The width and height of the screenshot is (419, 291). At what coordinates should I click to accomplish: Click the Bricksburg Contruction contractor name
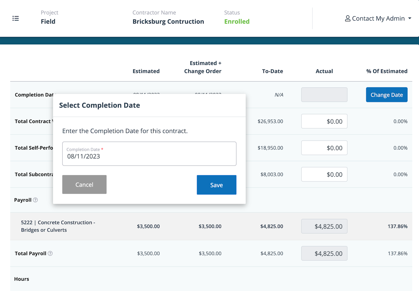[x=168, y=22]
